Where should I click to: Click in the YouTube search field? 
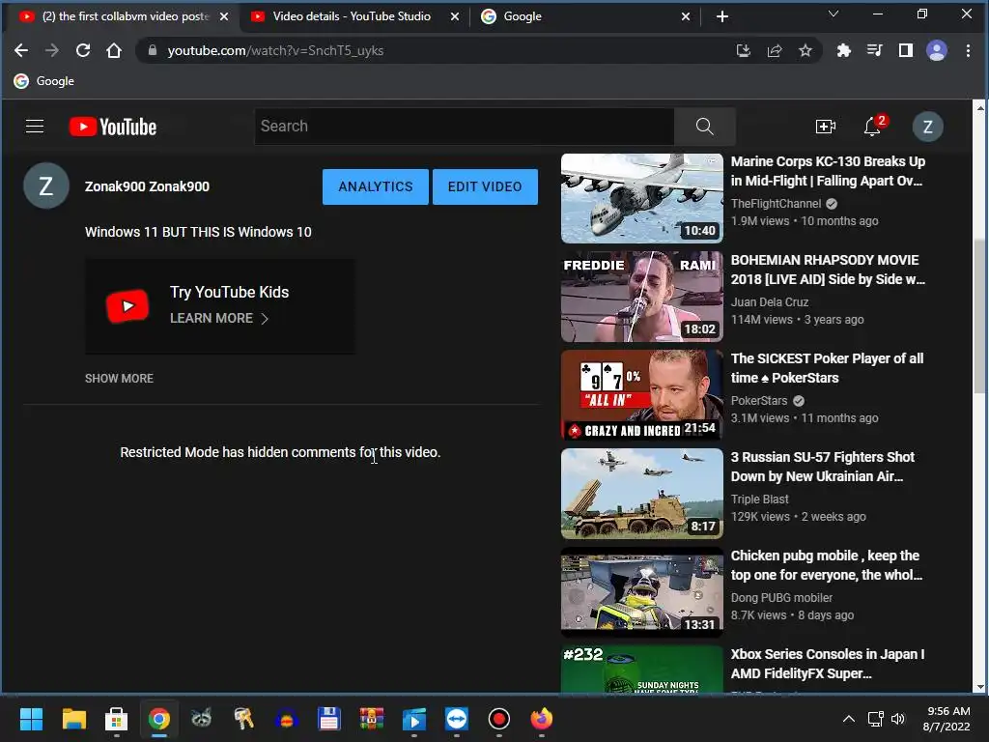(465, 127)
